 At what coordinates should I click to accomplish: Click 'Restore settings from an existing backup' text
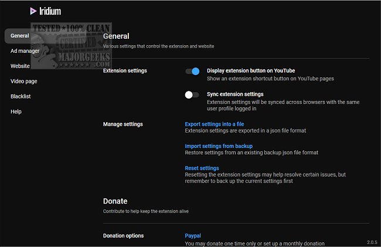click(251, 153)
